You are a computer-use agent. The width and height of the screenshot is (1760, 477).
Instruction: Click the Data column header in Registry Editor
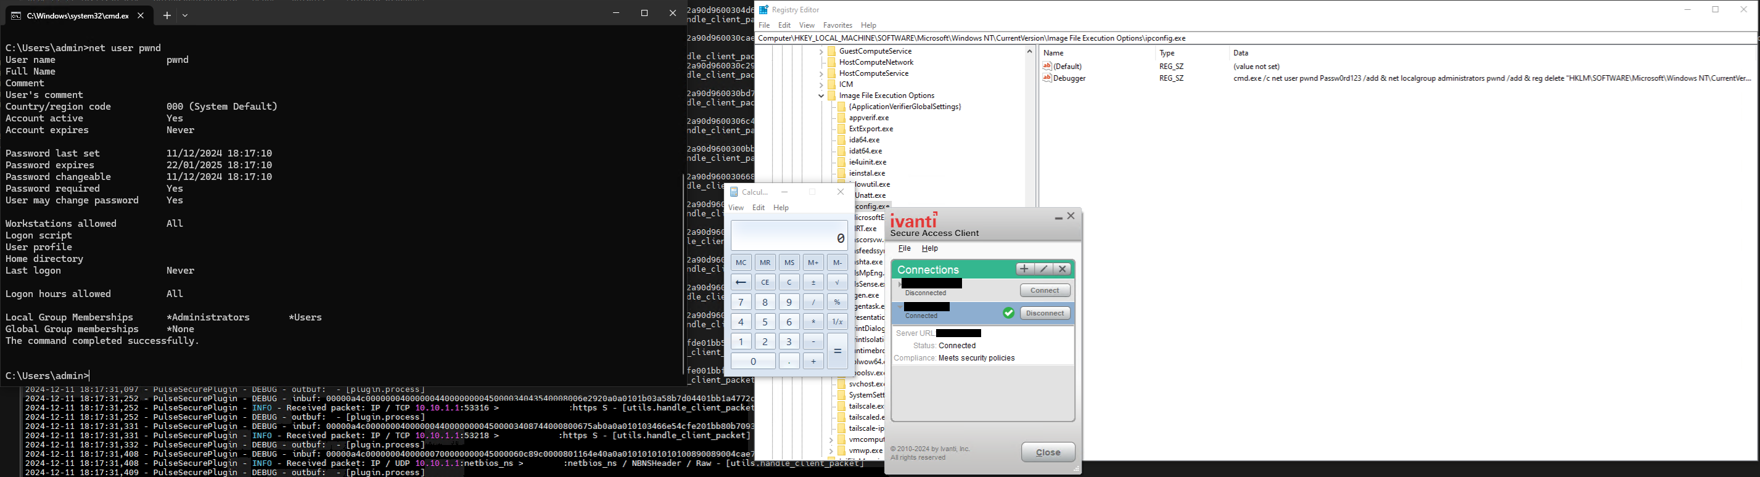coord(1241,52)
